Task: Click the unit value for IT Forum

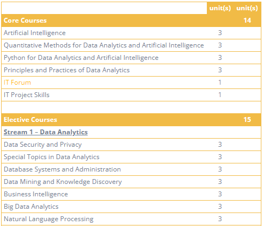Action: tap(220, 83)
